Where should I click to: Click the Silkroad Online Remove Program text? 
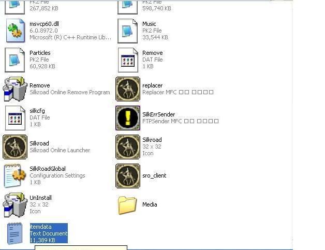[x=70, y=92]
